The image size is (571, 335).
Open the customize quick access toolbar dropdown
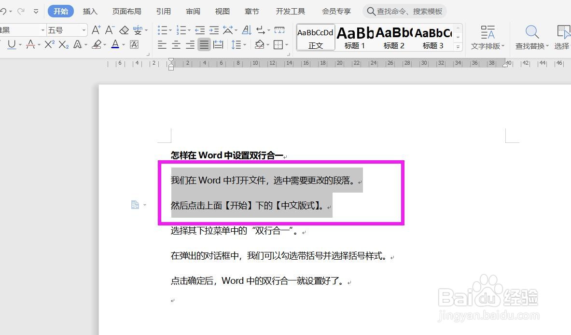[36, 11]
